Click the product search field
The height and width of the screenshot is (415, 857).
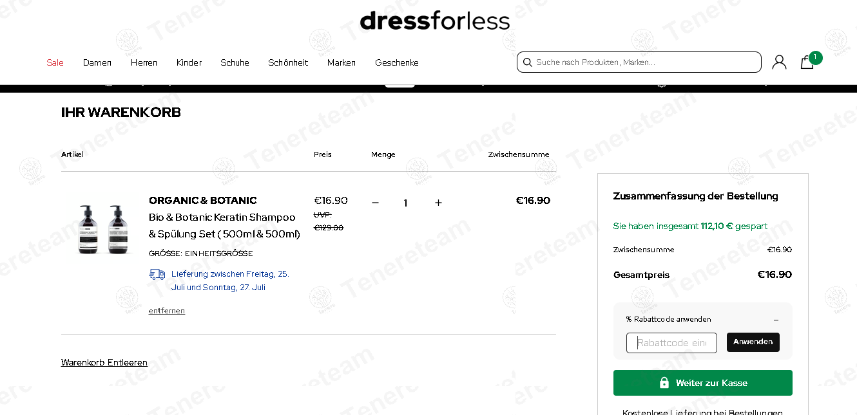pyautogui.click(x=639, y=62)
